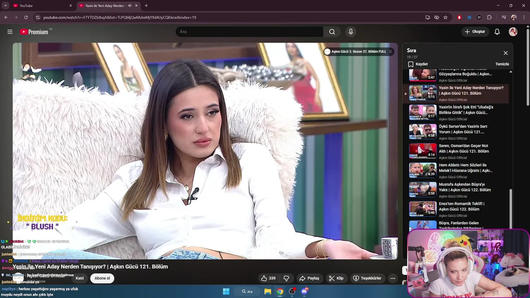Screen dimensions: 530x298
Task: Install app from address bar icon
Action: pos(428,17)
